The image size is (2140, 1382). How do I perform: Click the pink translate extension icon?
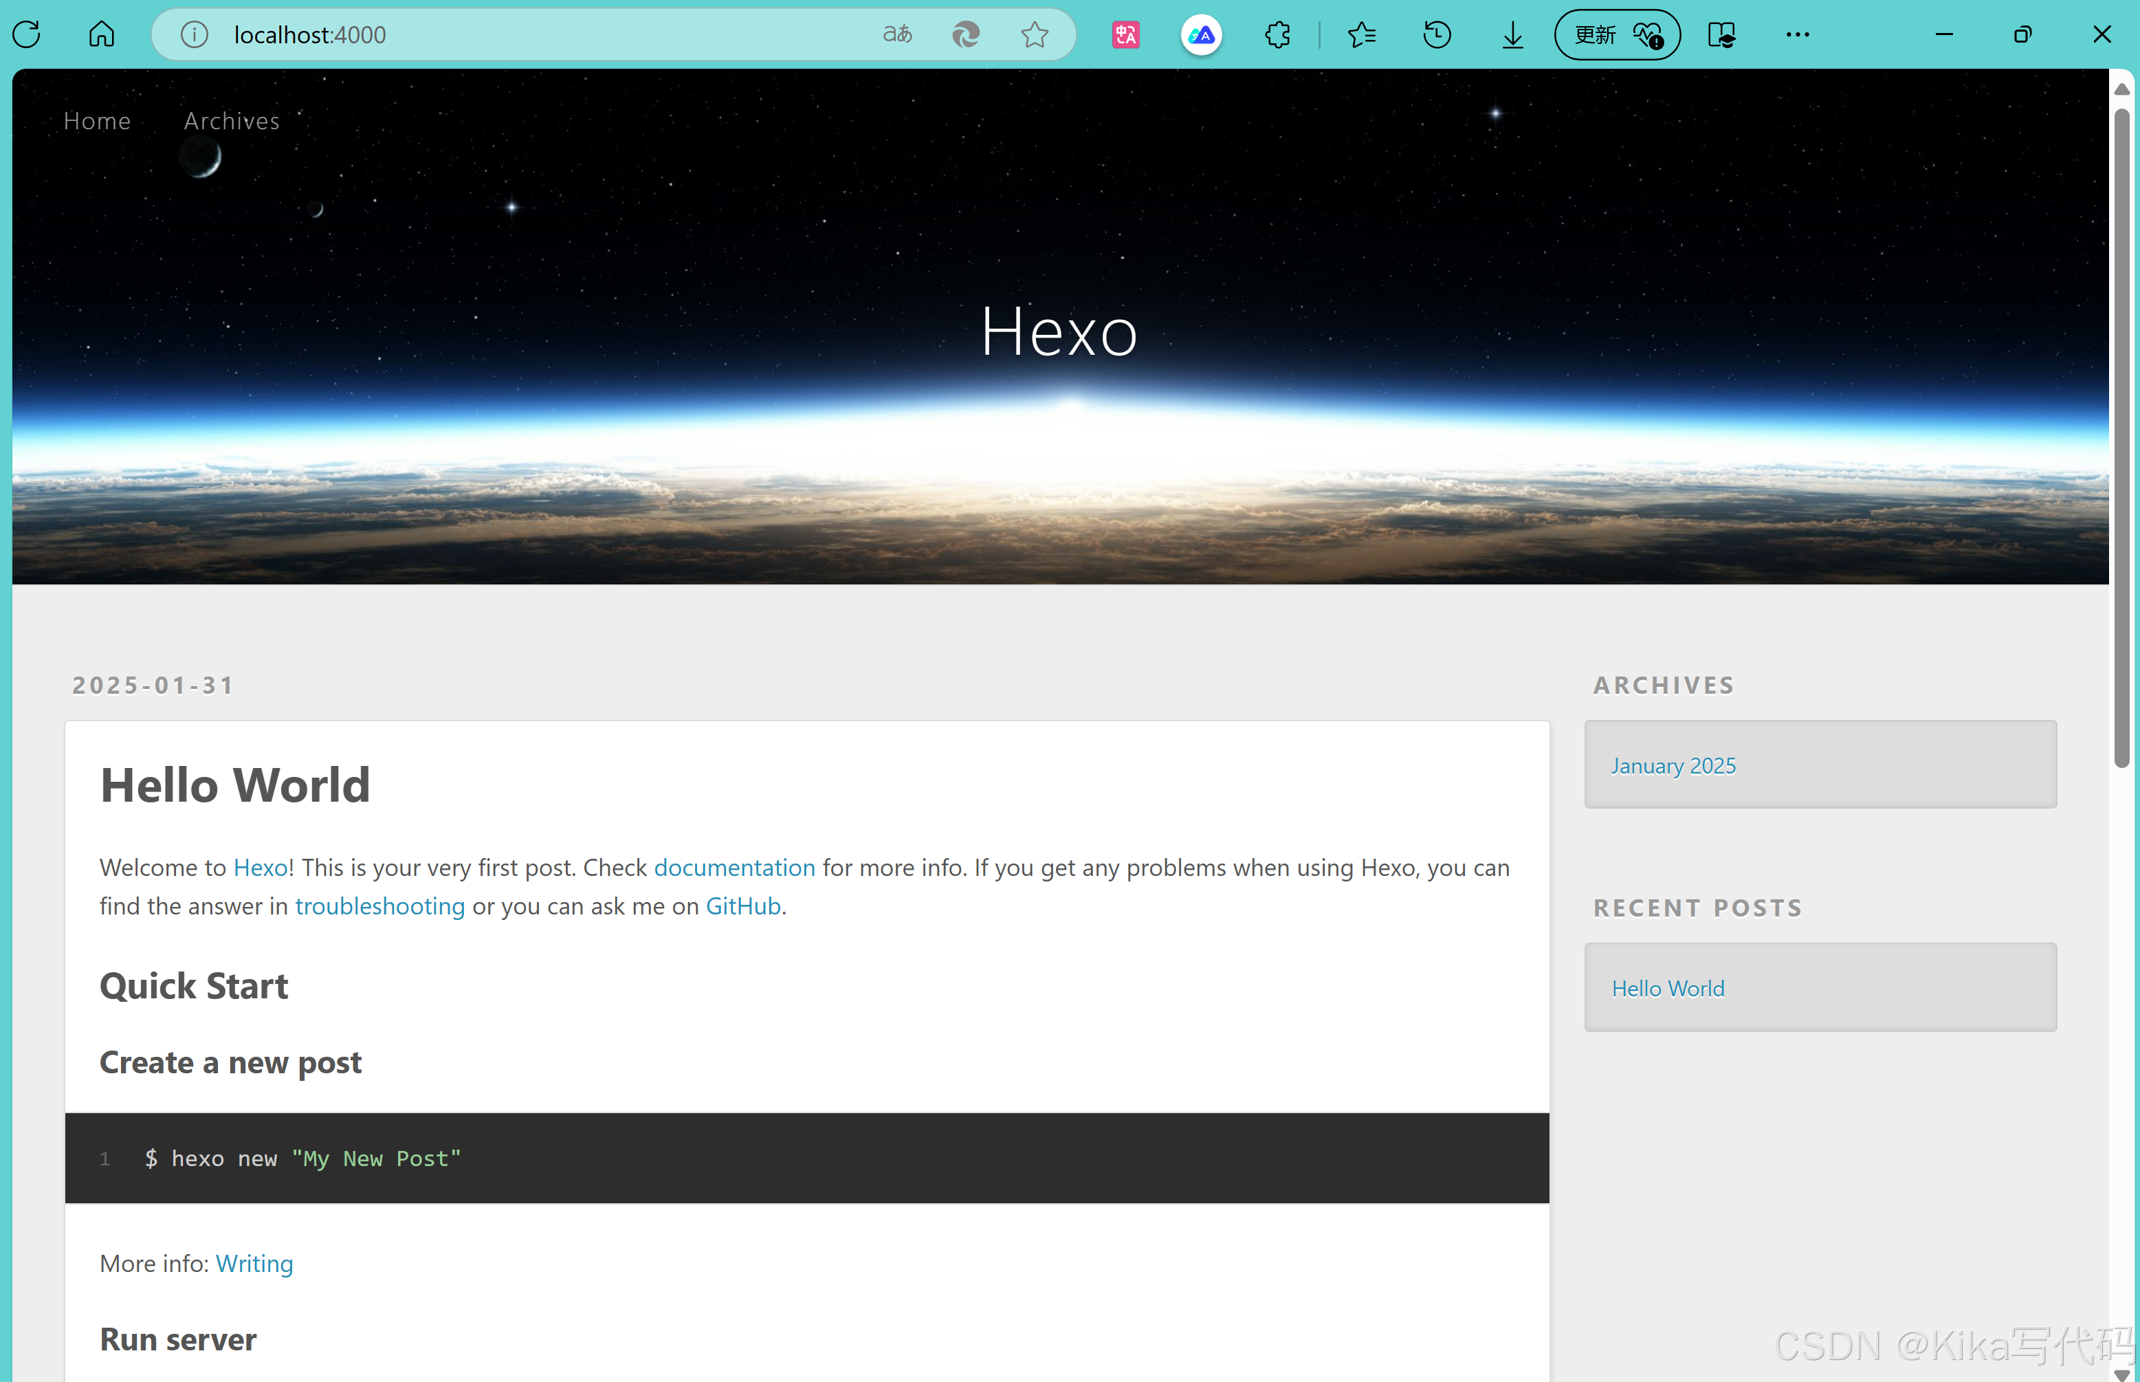[1125, 35]
